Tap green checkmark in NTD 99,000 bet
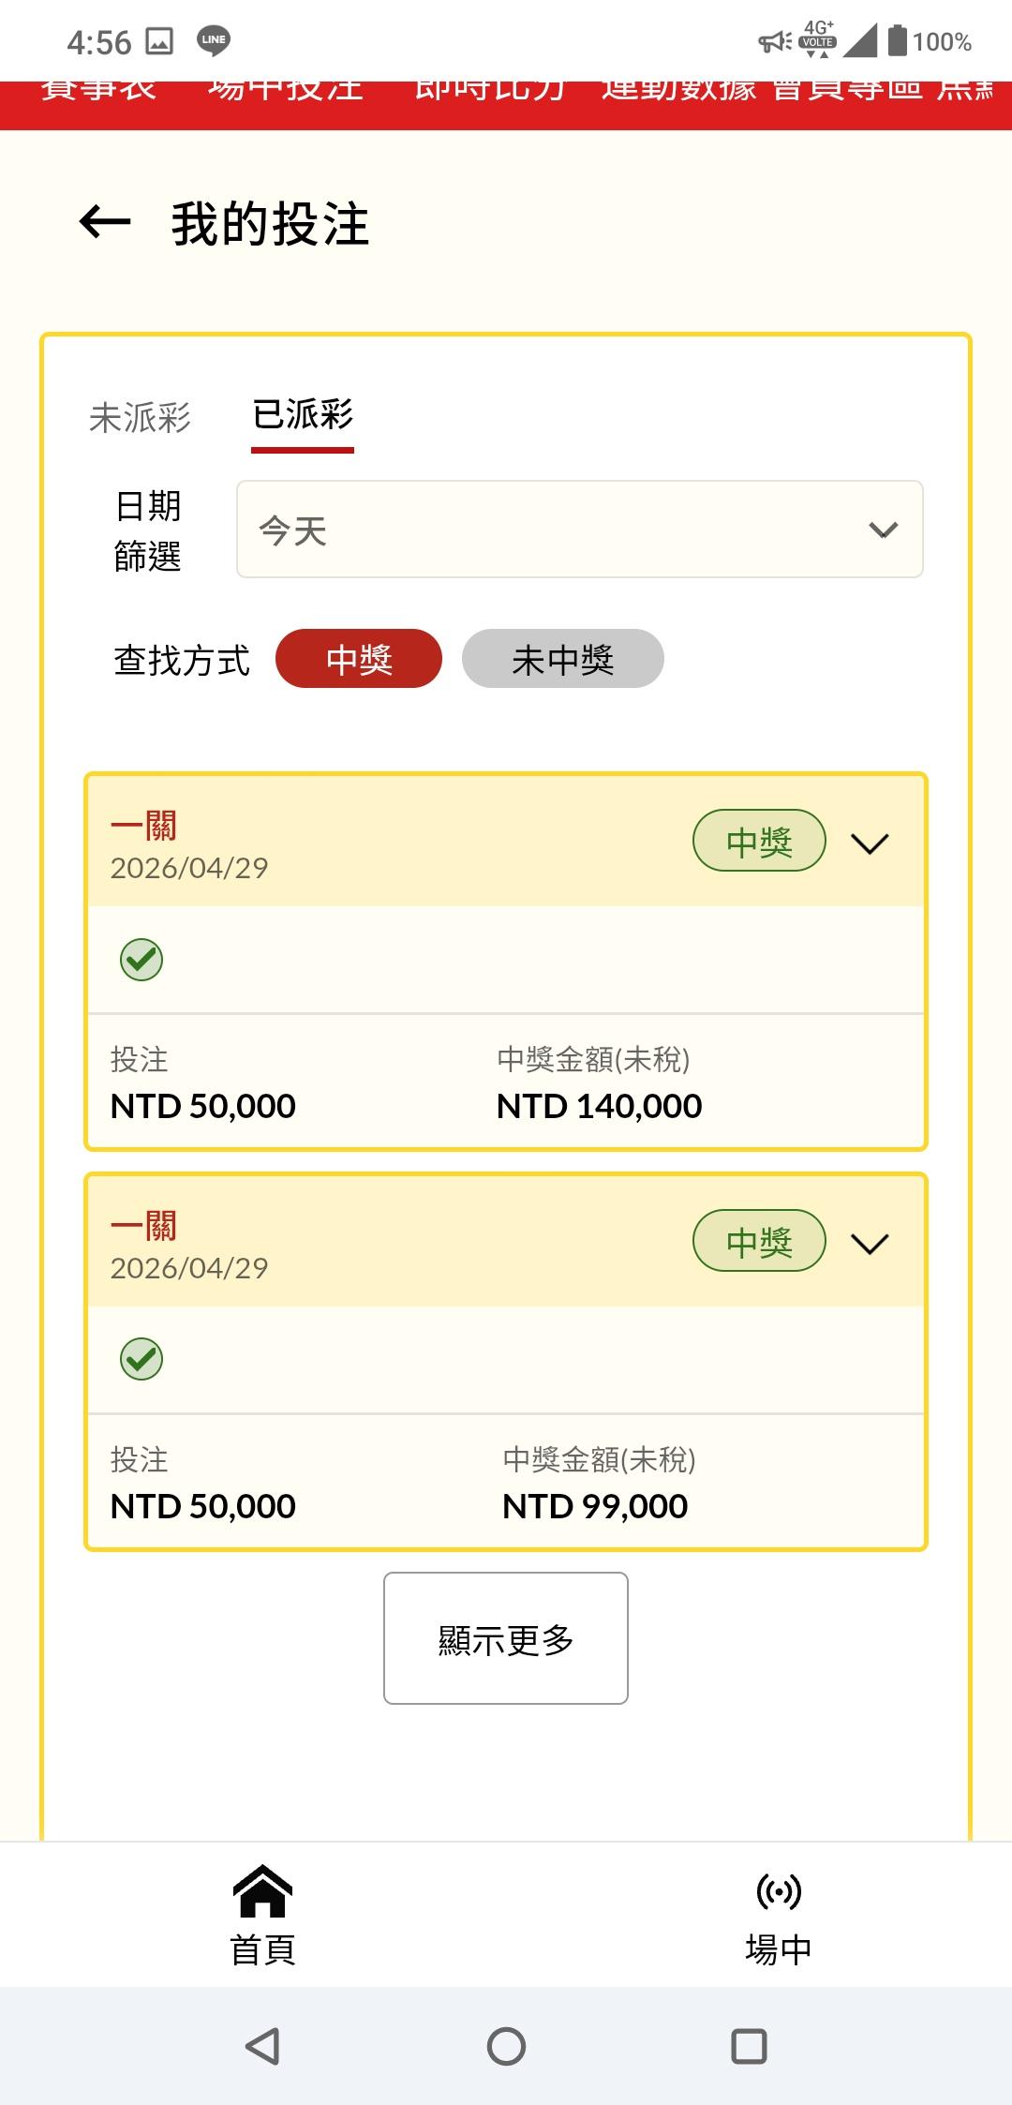The width and height of the screenshot is (1012, 2105). click(141, 1359)
